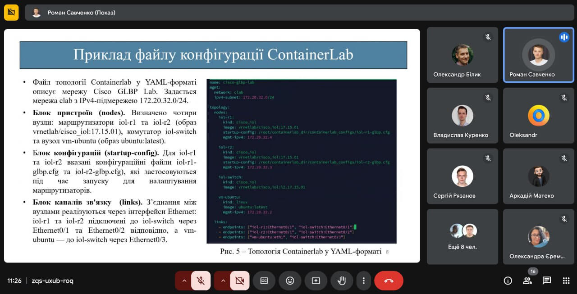Open the three-dot more options menu
Image resolution: width=577 pixels, height=294 pixels.
tap(363, 280)
